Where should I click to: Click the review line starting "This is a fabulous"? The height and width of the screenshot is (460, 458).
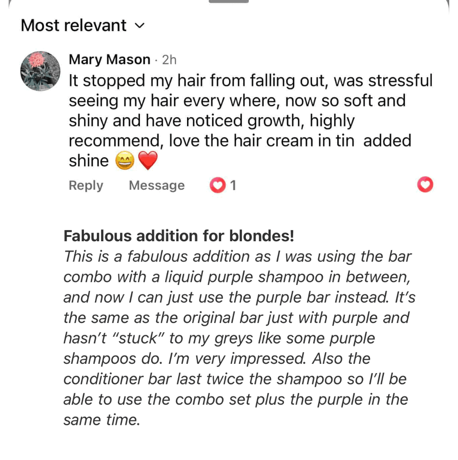237,257
